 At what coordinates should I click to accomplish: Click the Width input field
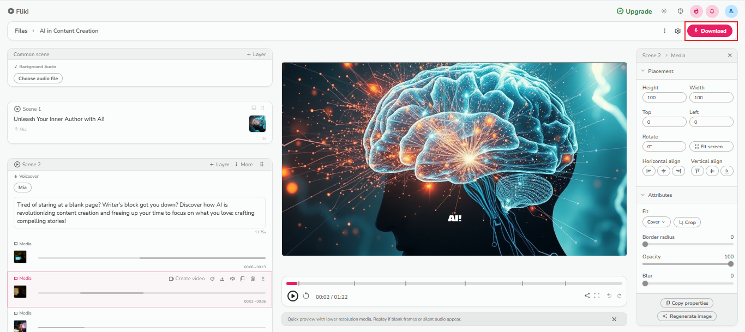click(711, 98)
